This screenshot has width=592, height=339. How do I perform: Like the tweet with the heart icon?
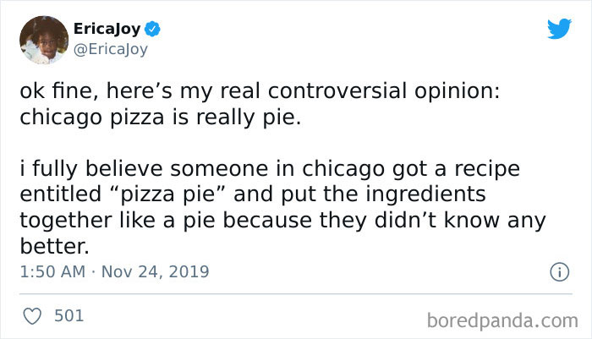coord(30,315)
